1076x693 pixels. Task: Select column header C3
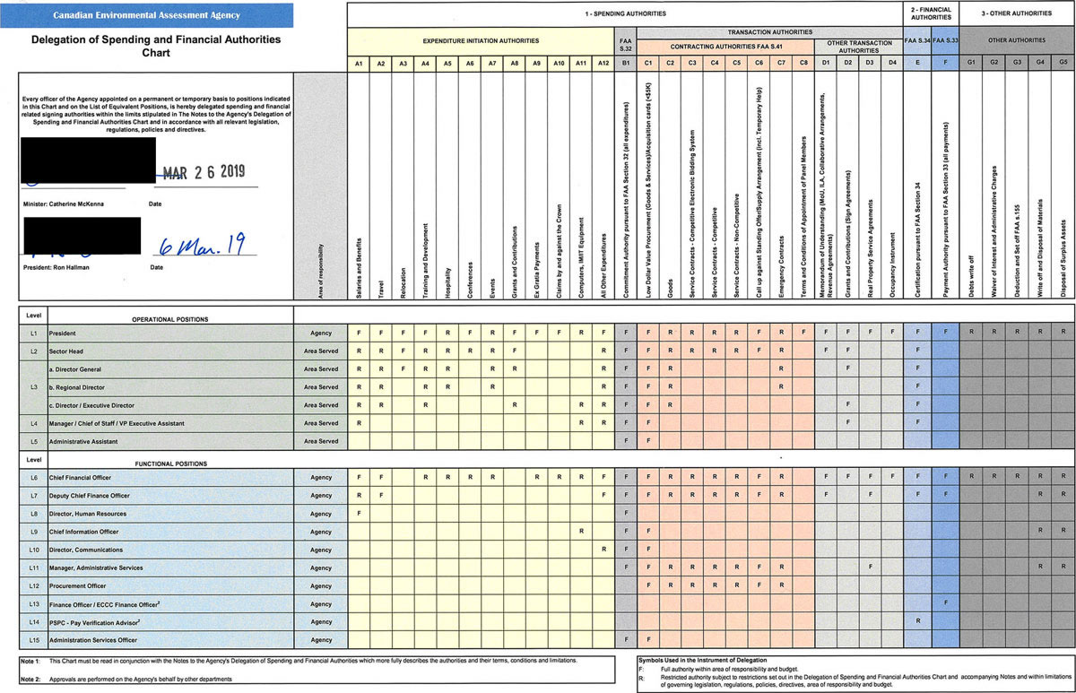[691, 63]
